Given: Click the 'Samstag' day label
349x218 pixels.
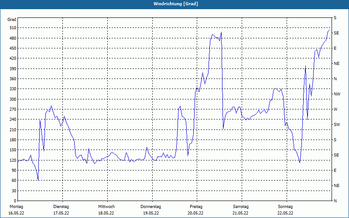Looking at the screenshot, I should (241, 207).
